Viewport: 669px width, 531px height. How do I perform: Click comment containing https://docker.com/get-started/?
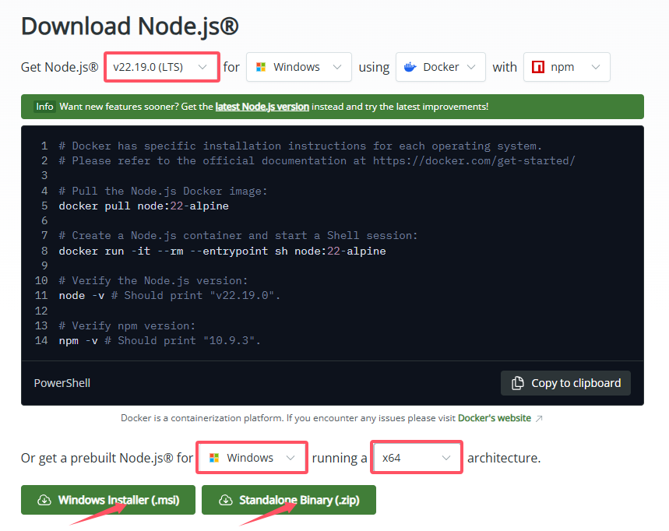click(x=317, y=161)
